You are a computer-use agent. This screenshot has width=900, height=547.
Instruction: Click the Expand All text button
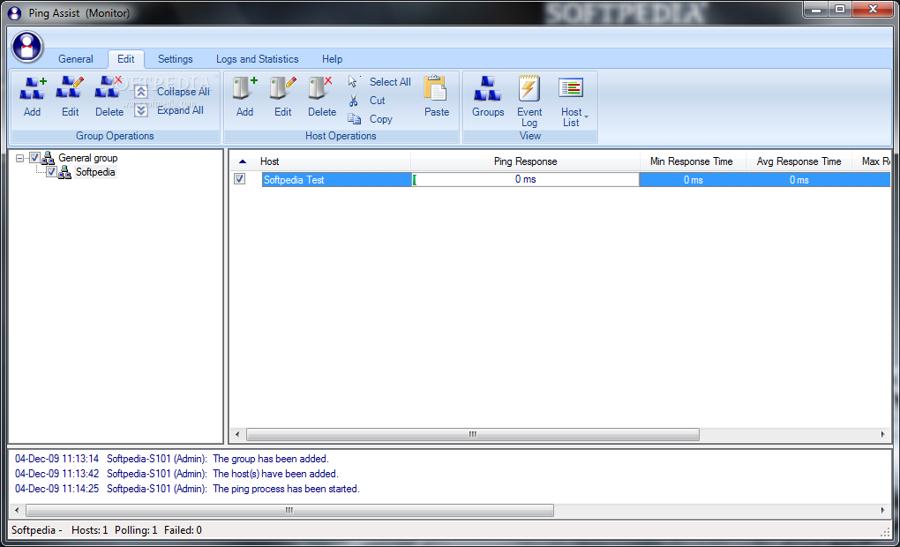pyautogui.click(x=180, y=110)
